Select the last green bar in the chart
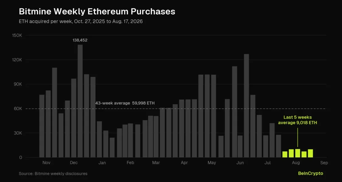This screenshot has height=182, width=342. (310, 153)
